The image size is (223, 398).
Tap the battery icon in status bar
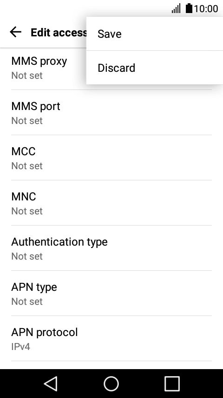click(189, 8)
